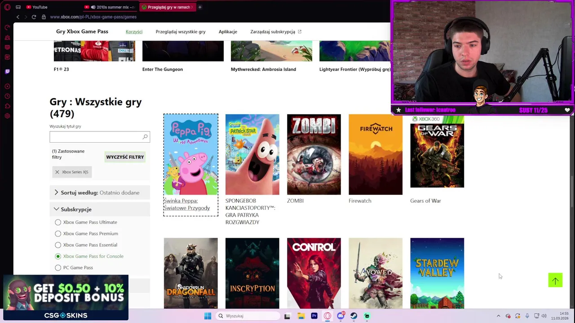Remove the Xbox Series X|S filter chip
The image size is (575, 323).
coord(57,172)
